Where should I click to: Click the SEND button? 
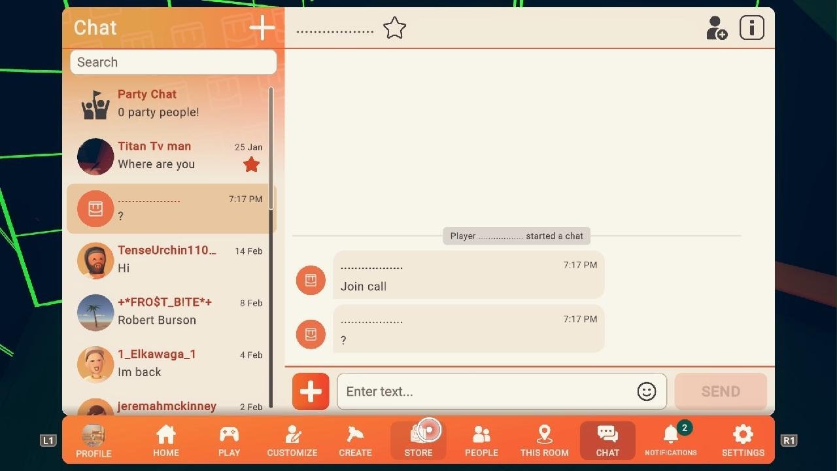coord(721,392)
